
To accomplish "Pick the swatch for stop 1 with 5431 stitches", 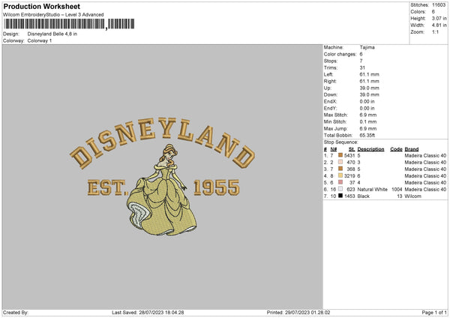I will 340,155.
